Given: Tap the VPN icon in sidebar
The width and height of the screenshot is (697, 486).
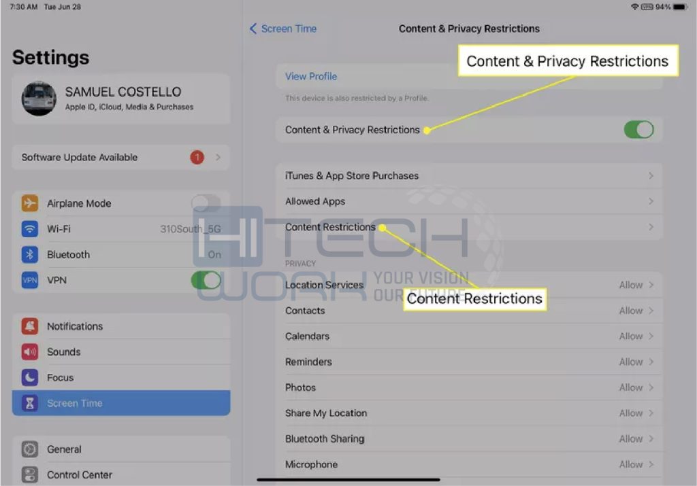Looking at the screenshot, I should click(30, 280).
